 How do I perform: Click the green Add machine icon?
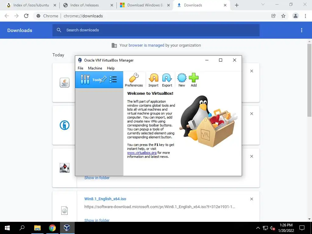(x=193, y=78)
